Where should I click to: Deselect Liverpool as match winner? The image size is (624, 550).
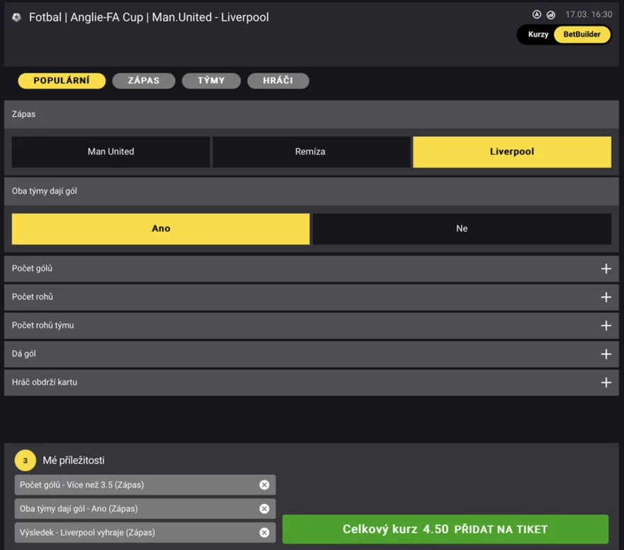[512, 152]
